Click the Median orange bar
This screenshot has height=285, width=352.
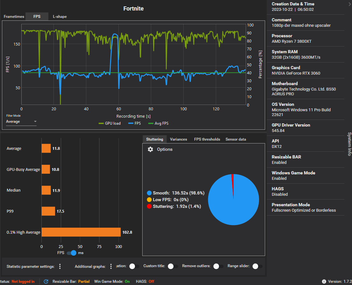[x=46, y=190]
